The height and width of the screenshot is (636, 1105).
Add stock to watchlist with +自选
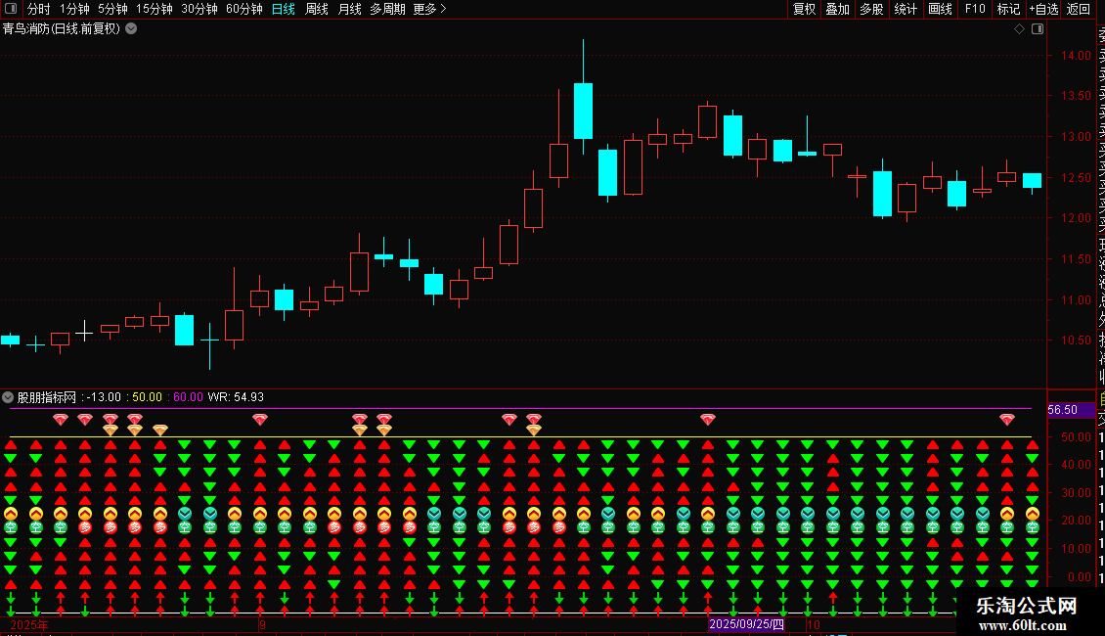[x=1043, y=9]
